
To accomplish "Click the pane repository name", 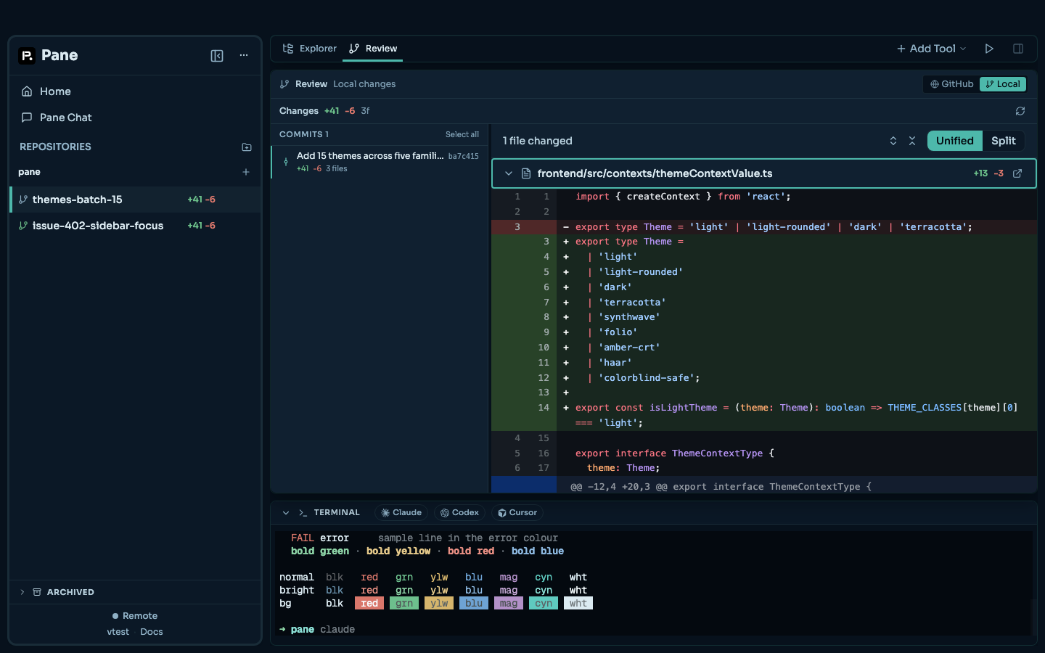I will (x=29, y=172).
